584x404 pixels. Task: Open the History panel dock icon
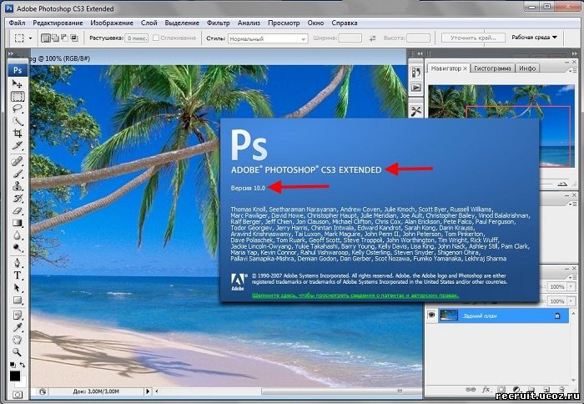[416, 72]
